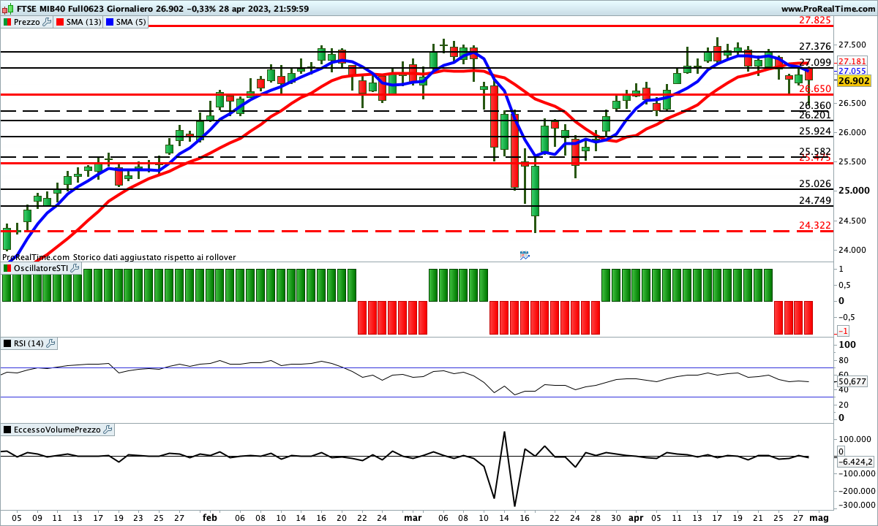Click the black EccessoVolumePrezzo color swatch

(x=7, y=430)
